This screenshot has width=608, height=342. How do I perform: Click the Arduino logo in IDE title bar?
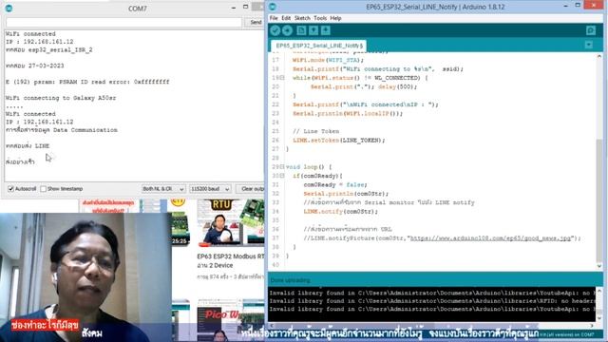[x=273, y=7]
